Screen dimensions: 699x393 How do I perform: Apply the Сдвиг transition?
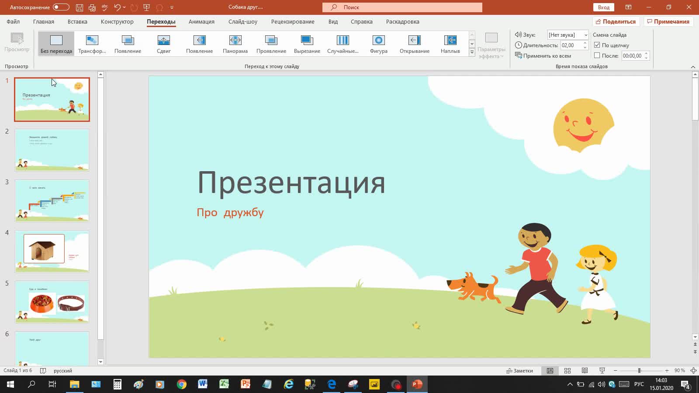click(x=164, y=44)
